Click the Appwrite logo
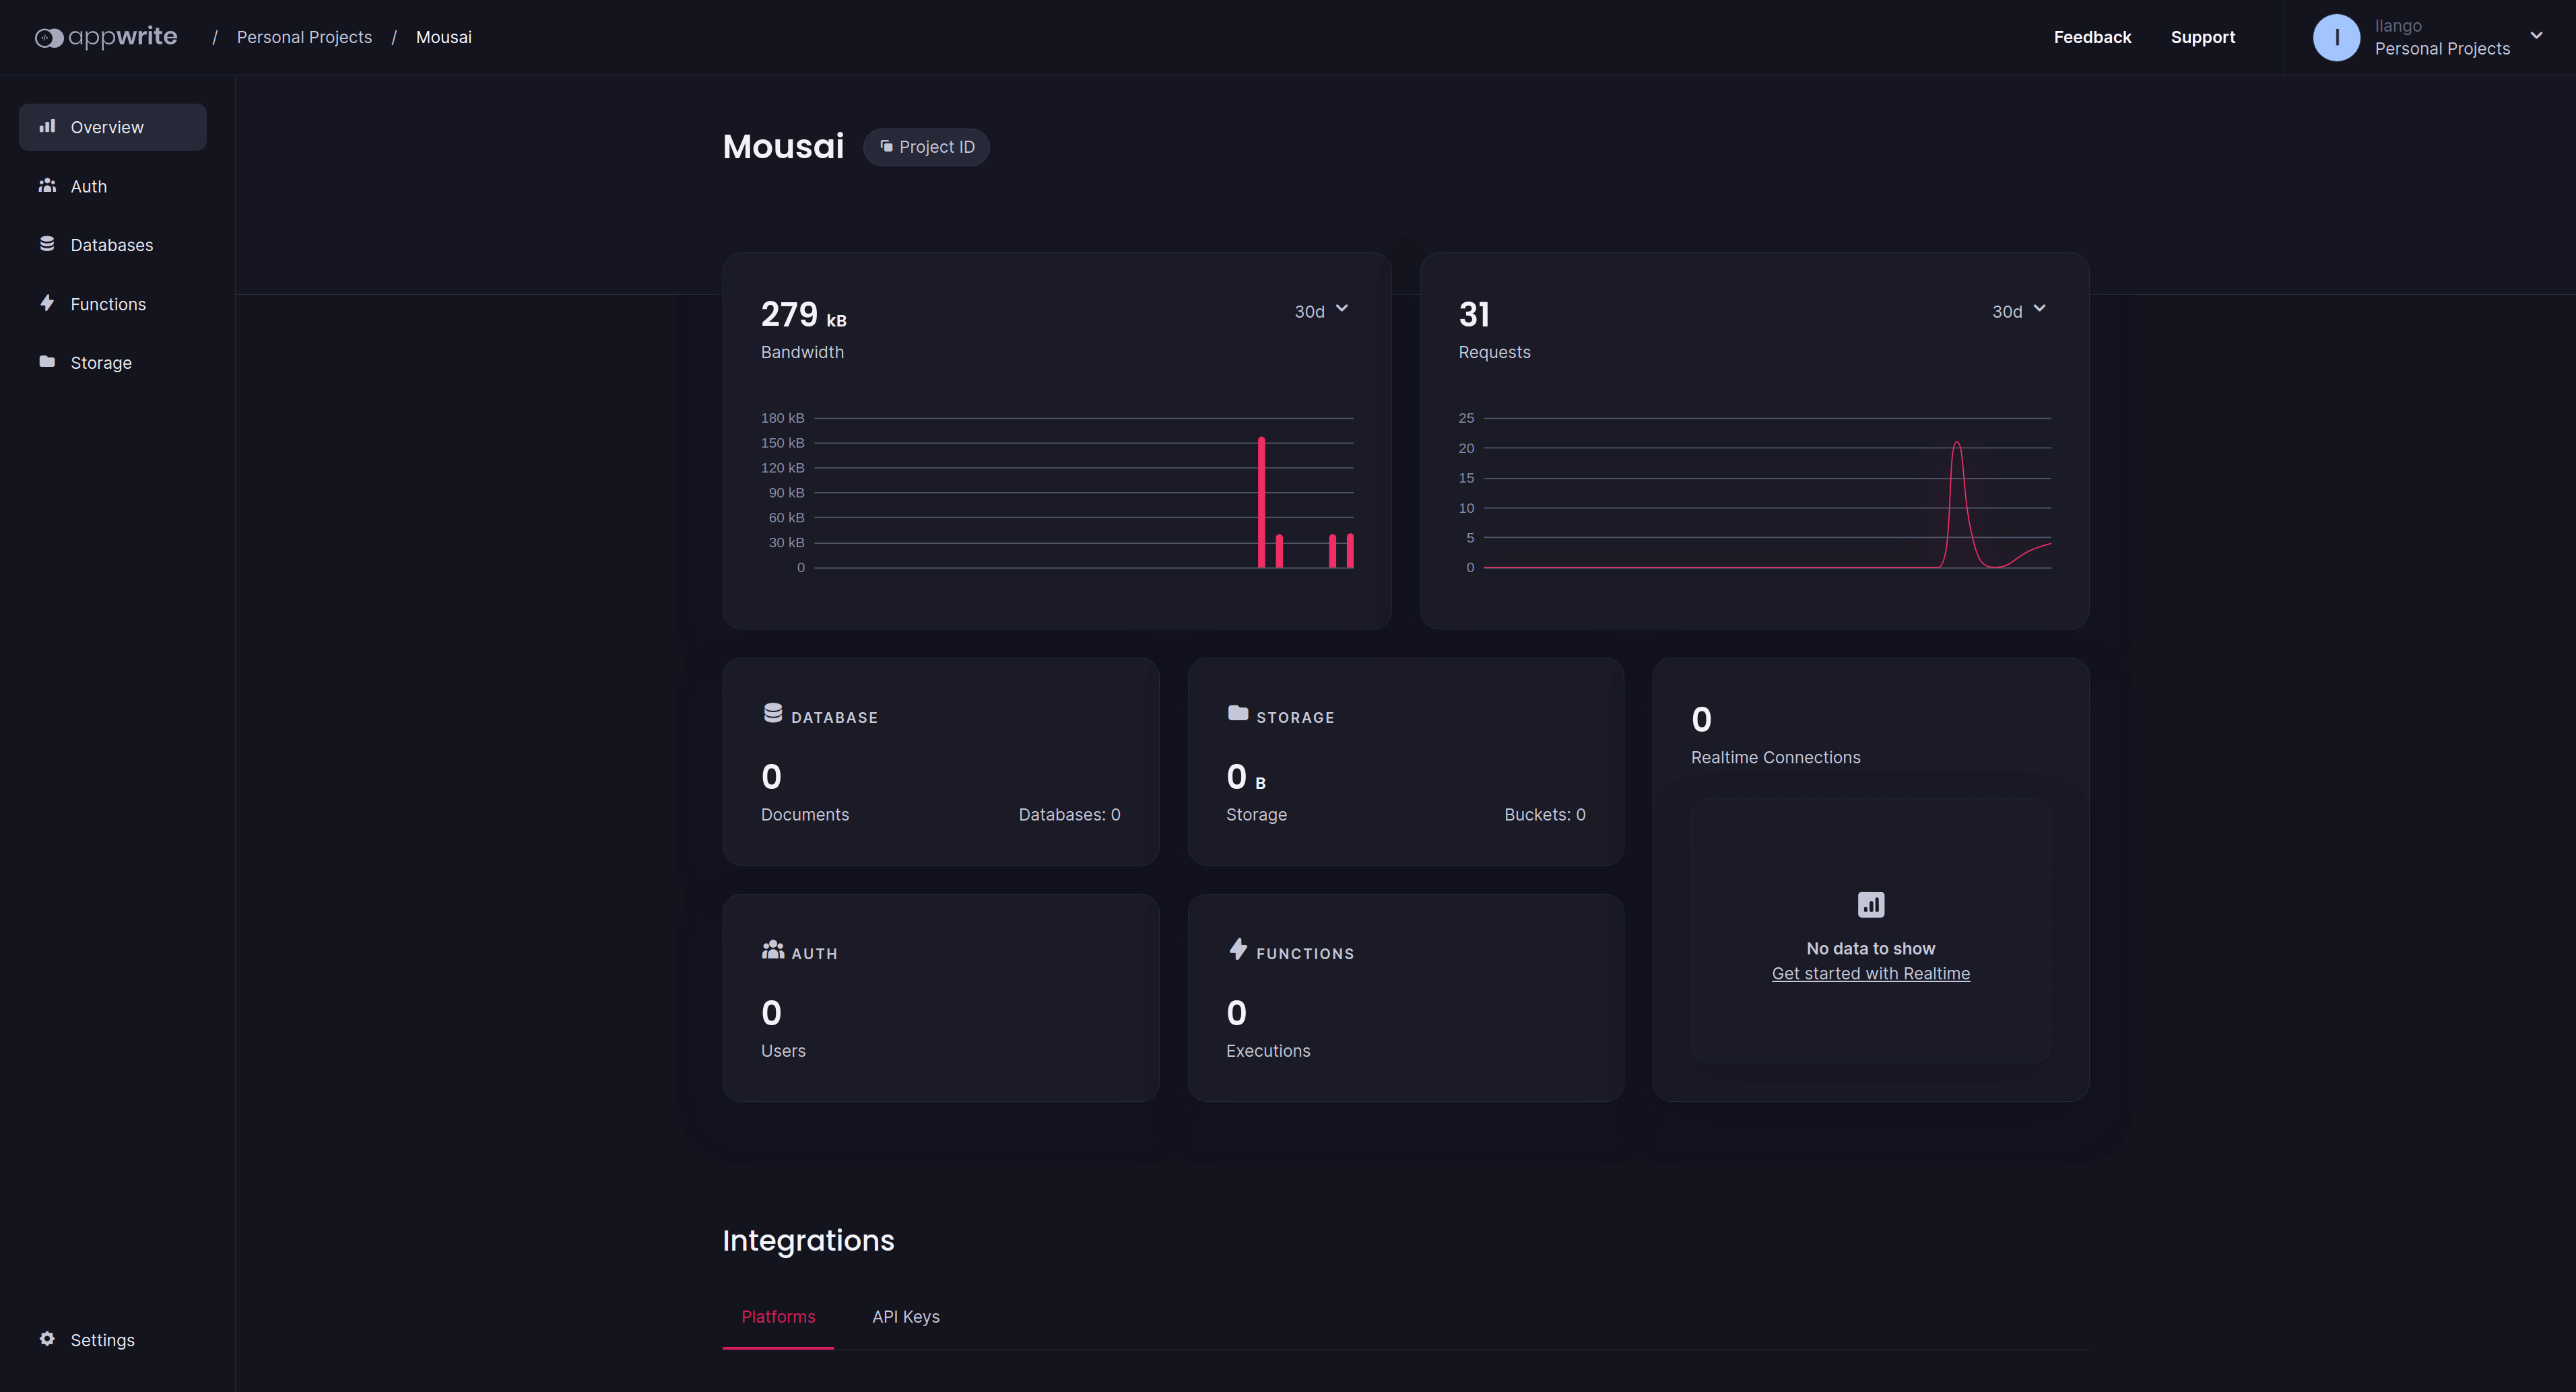 point(106,37)
